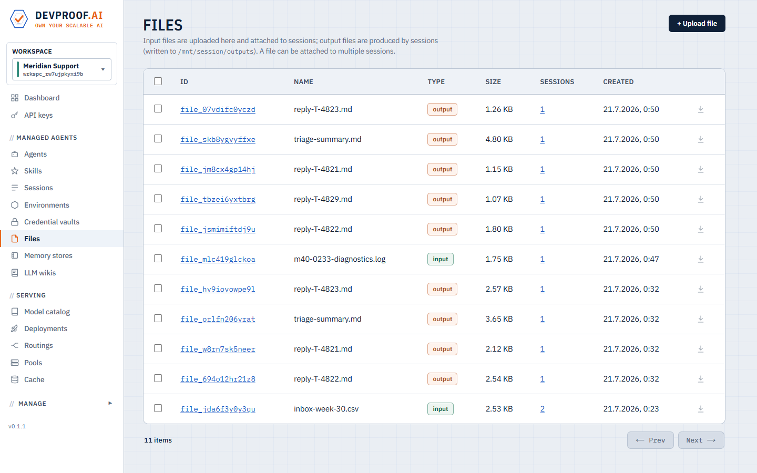Screen dimensions: 757x473
Task: Go to Prev page
Action: tap(650, 440)
